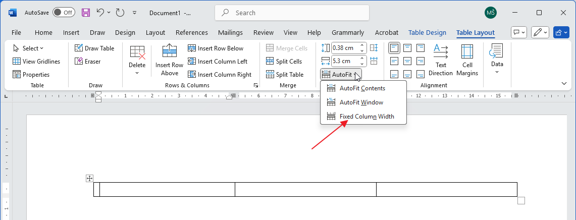Open the Draw ribbon tab

(97, 32)
